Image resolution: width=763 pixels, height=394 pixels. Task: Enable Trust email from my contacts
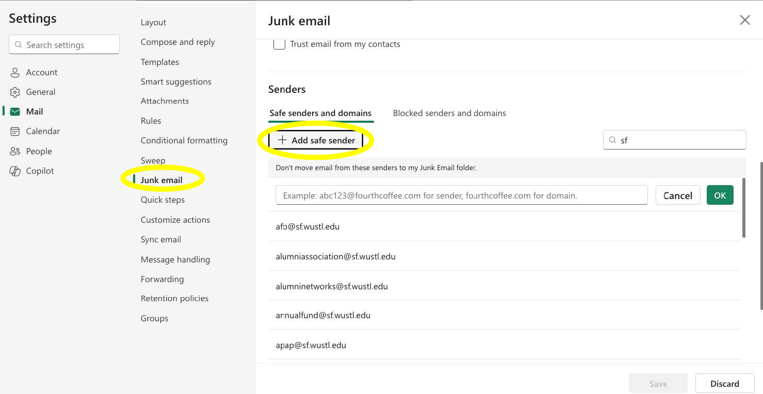pyautogui.click(x=279, y=44)
